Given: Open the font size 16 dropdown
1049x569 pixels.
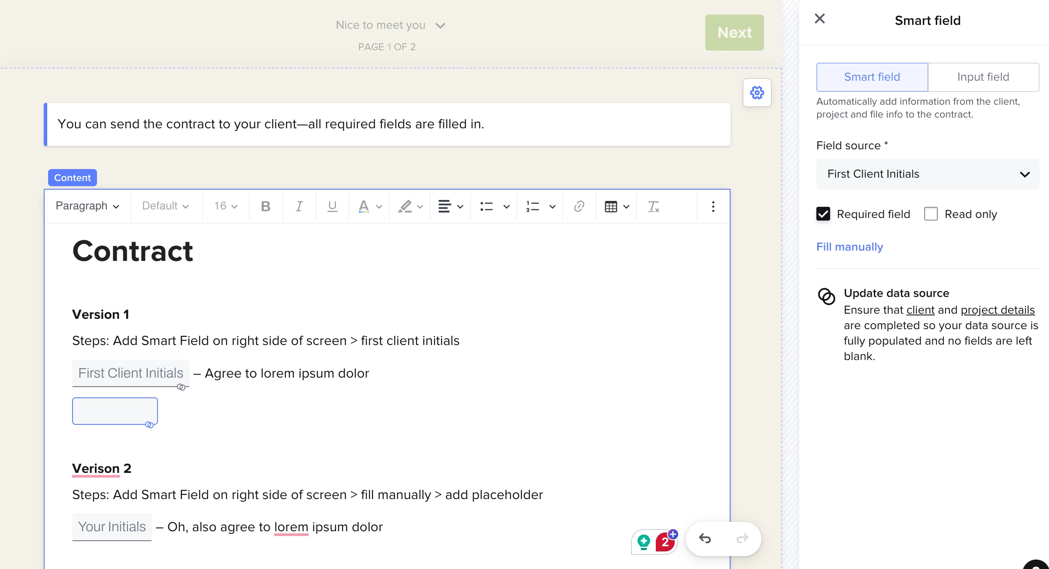Looking at the screenshot, I should point(226,206).
